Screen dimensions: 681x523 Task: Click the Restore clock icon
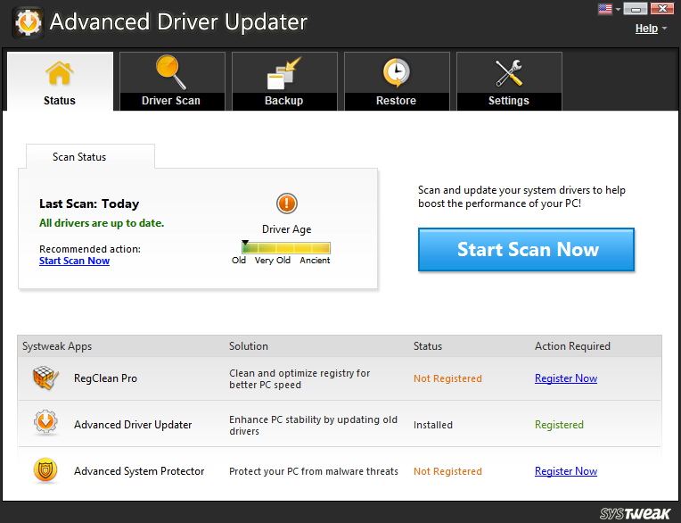396,72
